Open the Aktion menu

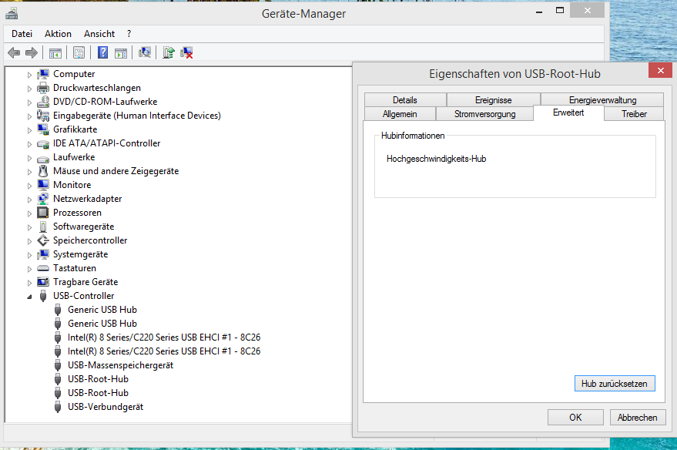58,34
